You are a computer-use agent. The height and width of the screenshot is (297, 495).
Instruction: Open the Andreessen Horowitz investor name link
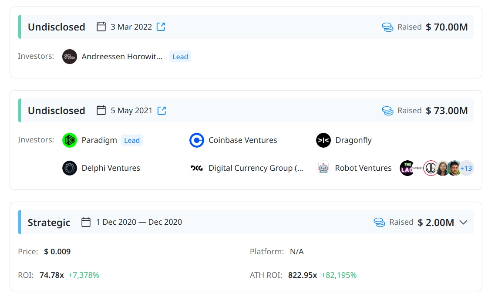tap(122, 57)
